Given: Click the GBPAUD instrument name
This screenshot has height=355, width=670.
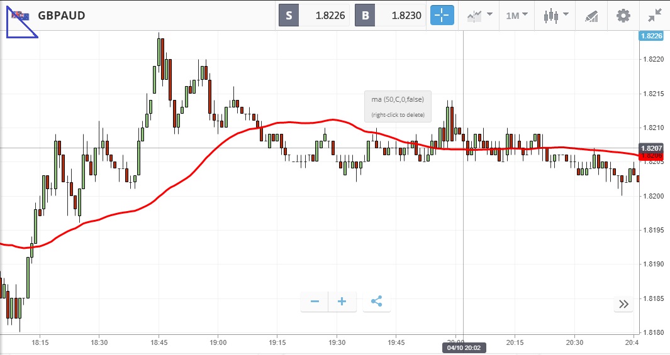Looking at the screenshot, I should pos(62,15).
